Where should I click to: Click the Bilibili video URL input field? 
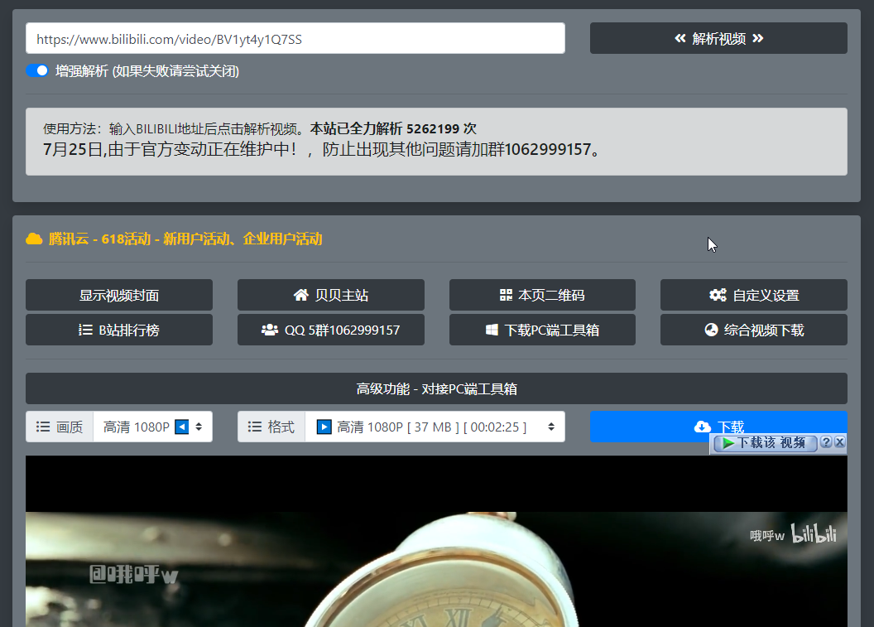click(295, 38)
